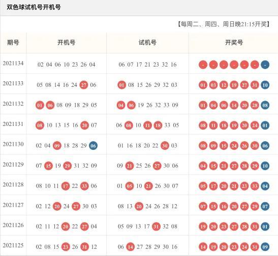Viewport: 278px width, 256px height.
Task: Click red ball 12 in 2021133 开奖号
Action: (x=224, y=85)
